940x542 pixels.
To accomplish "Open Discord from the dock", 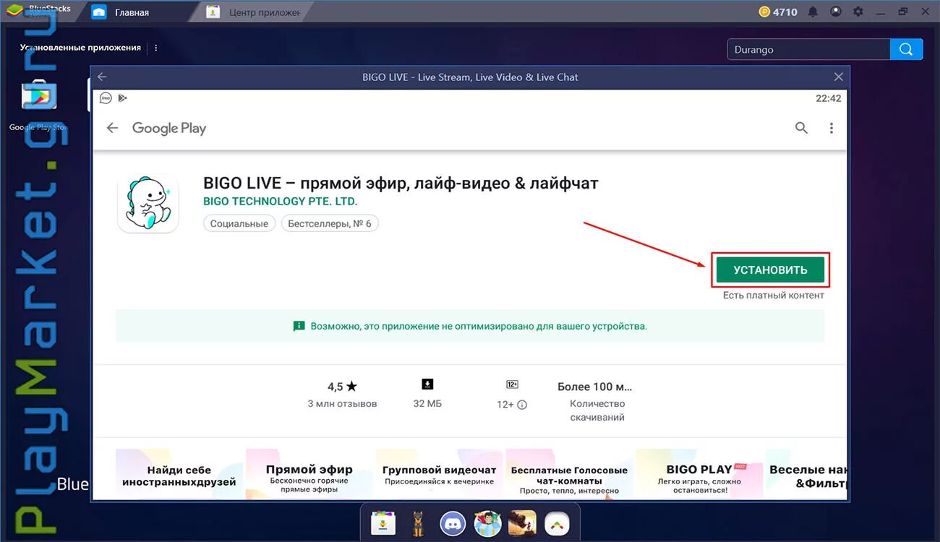I will 453,522.
